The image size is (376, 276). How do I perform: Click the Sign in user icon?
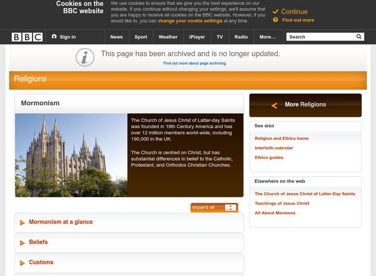[x=54, y=37]
